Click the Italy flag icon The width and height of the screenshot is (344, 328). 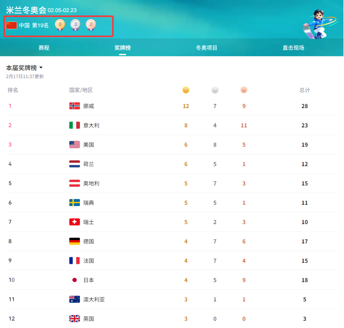pyautogui.click(x=74, y=125)
